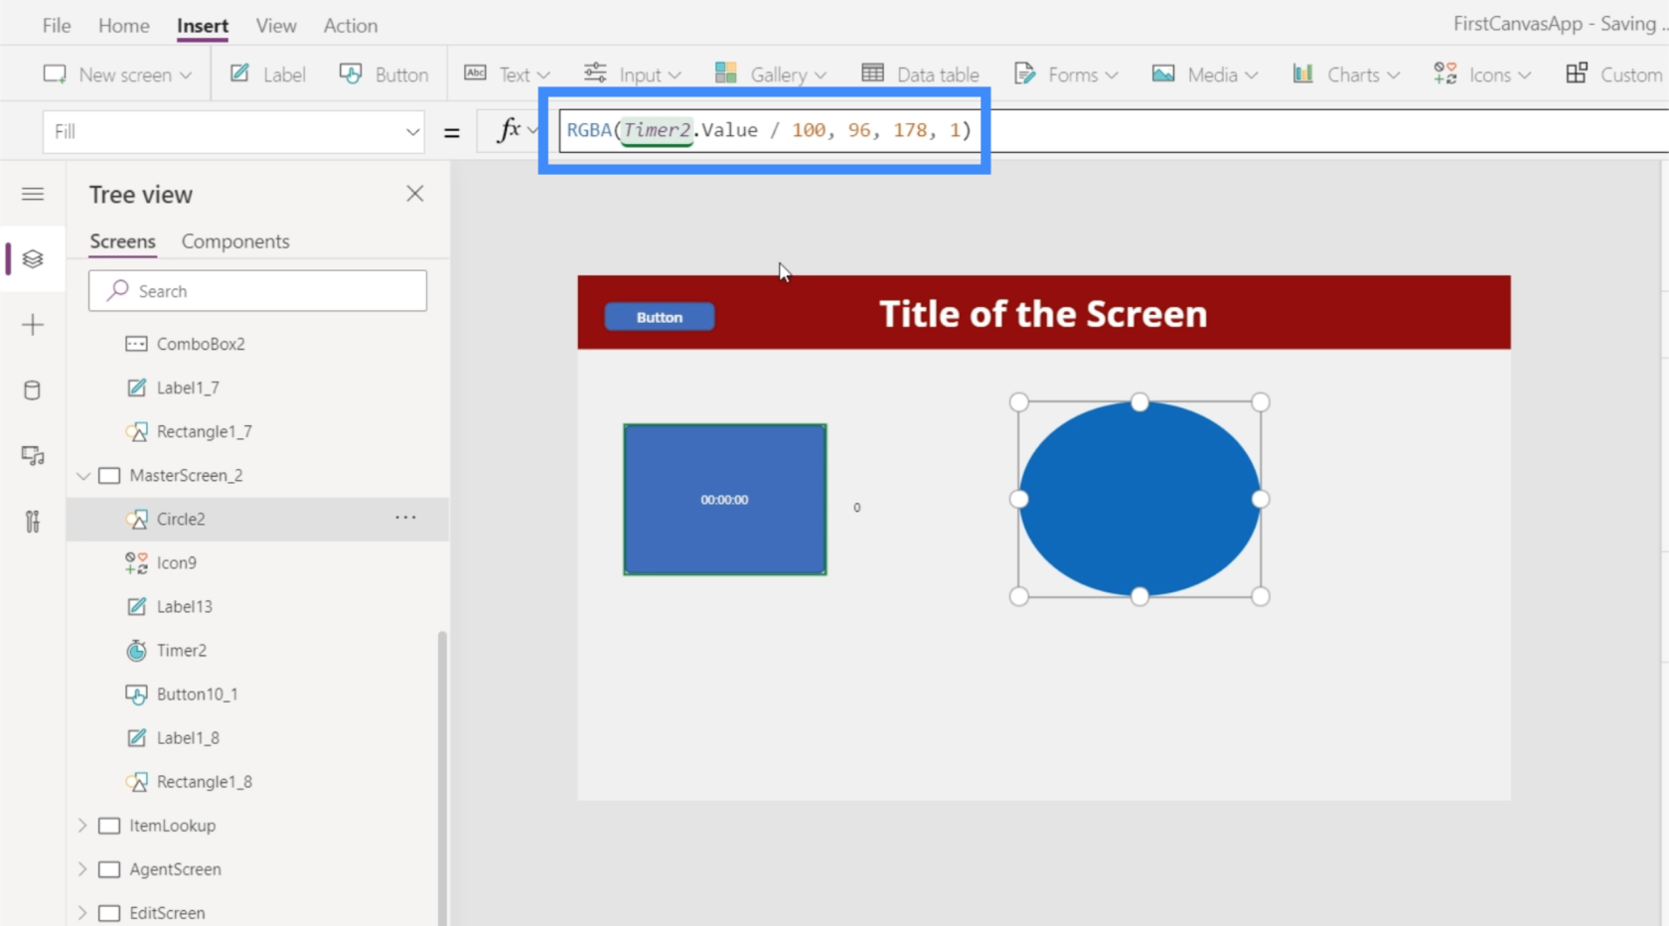Image resolution: width=1669 pixels, height=926 pixels.
Task: Select Button10_1 icon in tree
Action: coord(137,694)
